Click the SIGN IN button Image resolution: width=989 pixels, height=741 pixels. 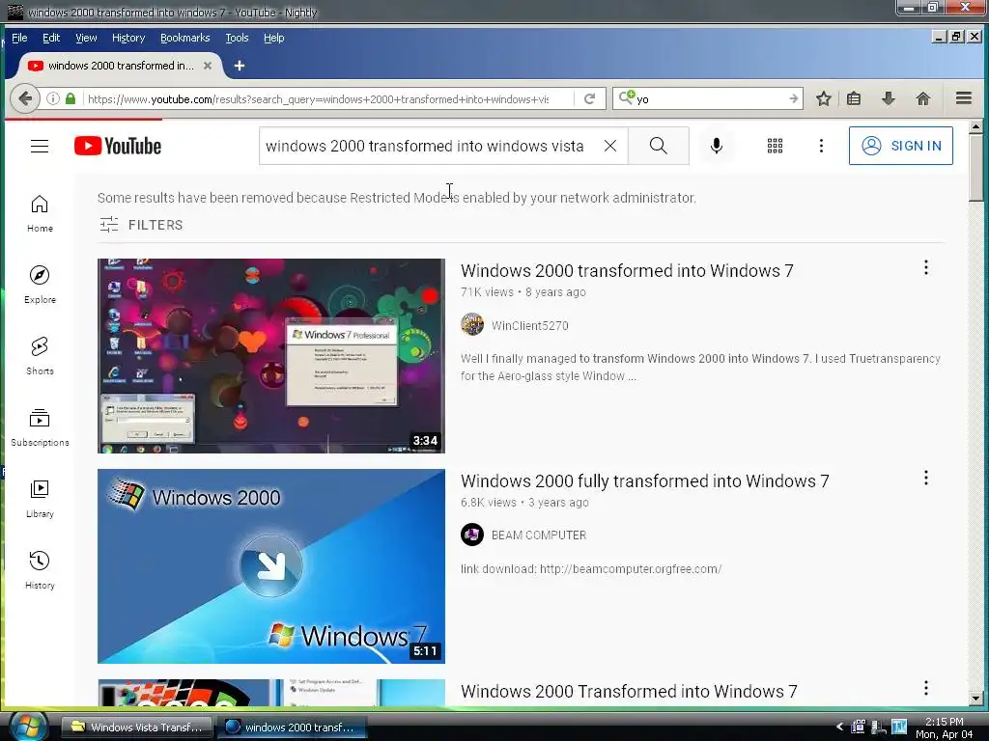tap(901, 146)
